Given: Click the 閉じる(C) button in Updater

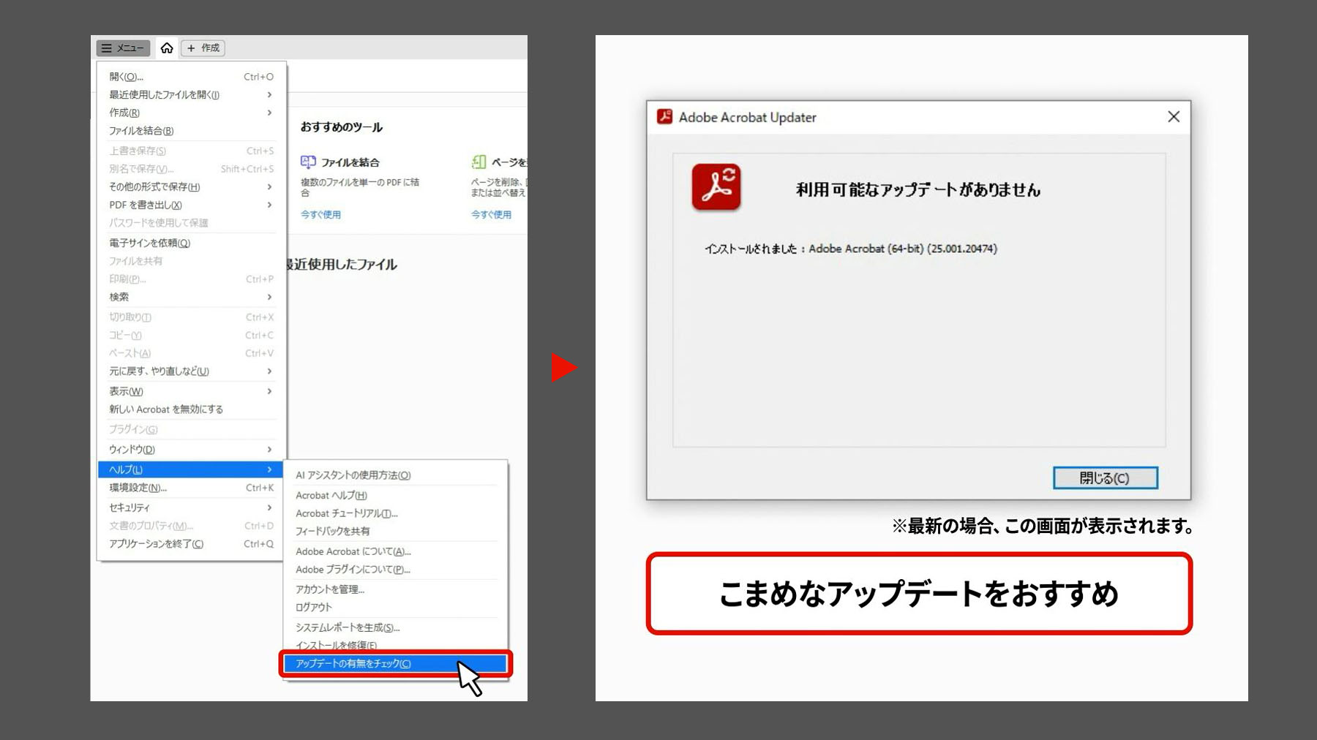Looking at the screenshot, I should click(x=1105, y=478).
